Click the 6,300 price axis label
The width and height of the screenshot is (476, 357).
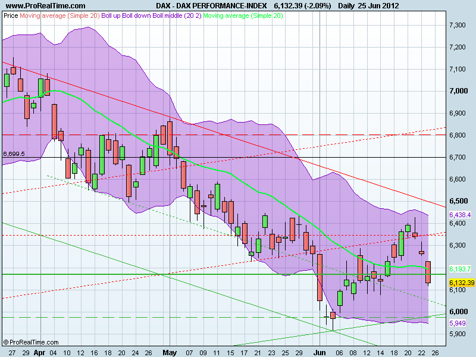(x=457, y=245)
